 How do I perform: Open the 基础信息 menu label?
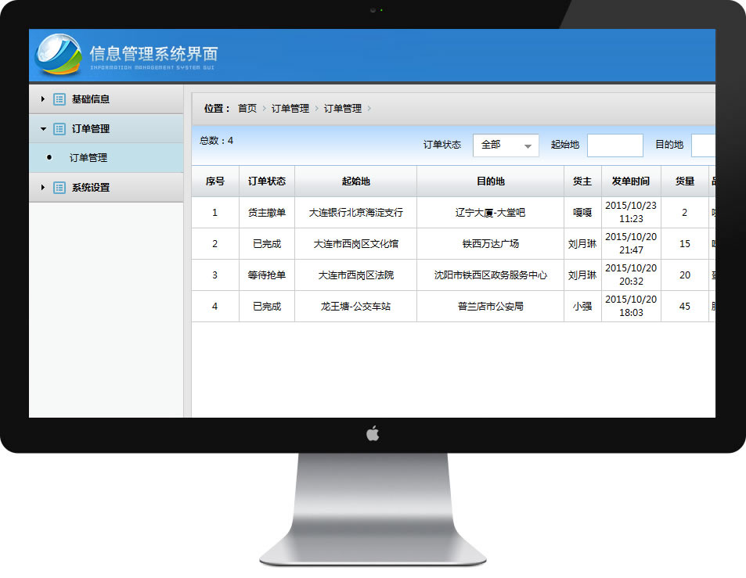tap(91, 99)
